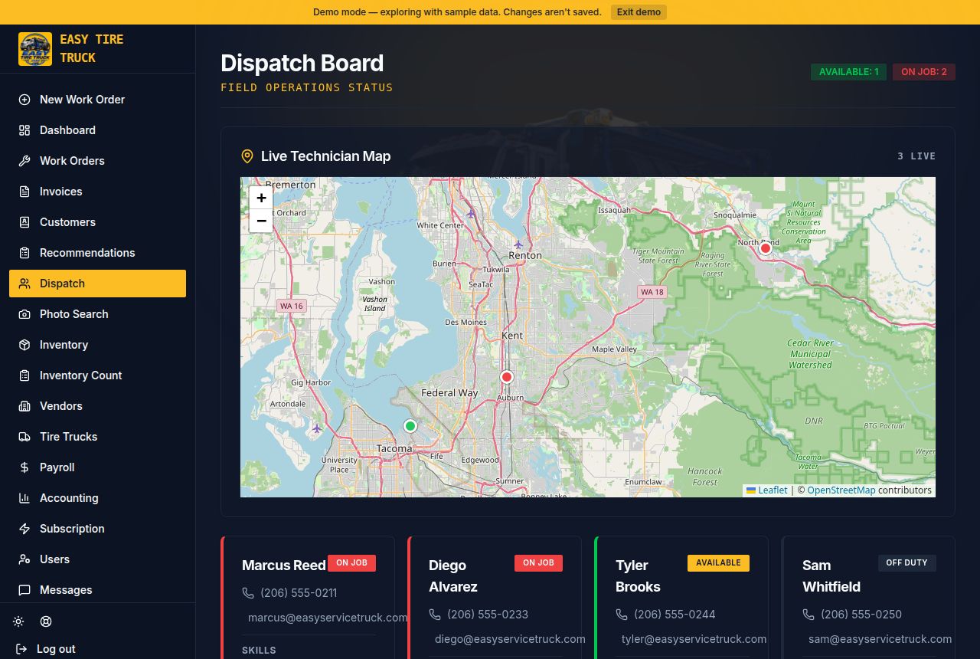Click the 3 LIVE indicator text
Image resolution: width=980 pixels, height=659 pixels.
coord(916,156)
